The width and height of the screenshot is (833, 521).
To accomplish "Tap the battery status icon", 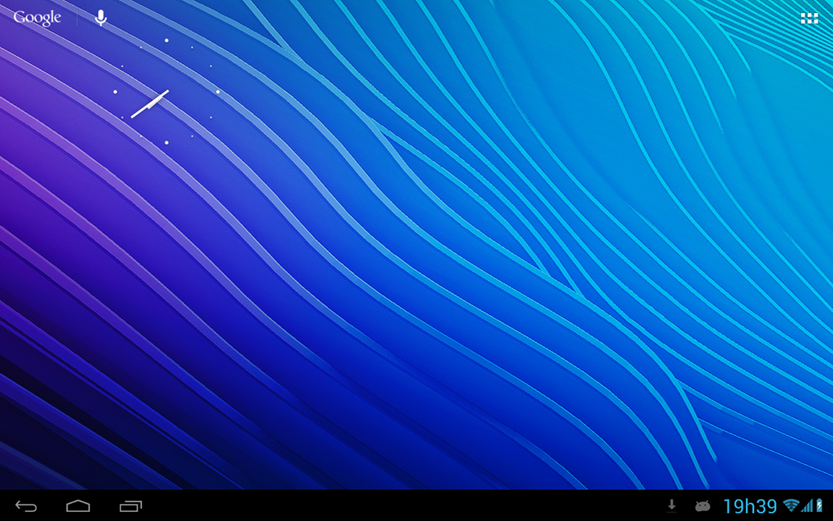I will tap(819, 506).
